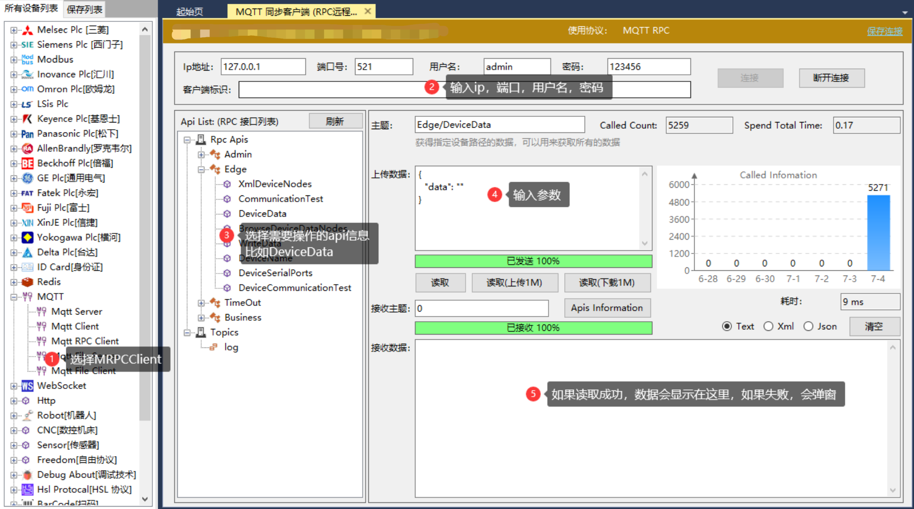Click the 断开连接 button
Viewport: 914px width, 509px height.
tap(831, 78)
